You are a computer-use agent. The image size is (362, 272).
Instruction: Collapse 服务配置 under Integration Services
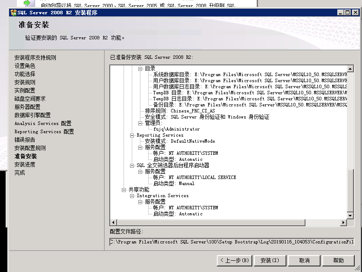click(x=140, y=202)
